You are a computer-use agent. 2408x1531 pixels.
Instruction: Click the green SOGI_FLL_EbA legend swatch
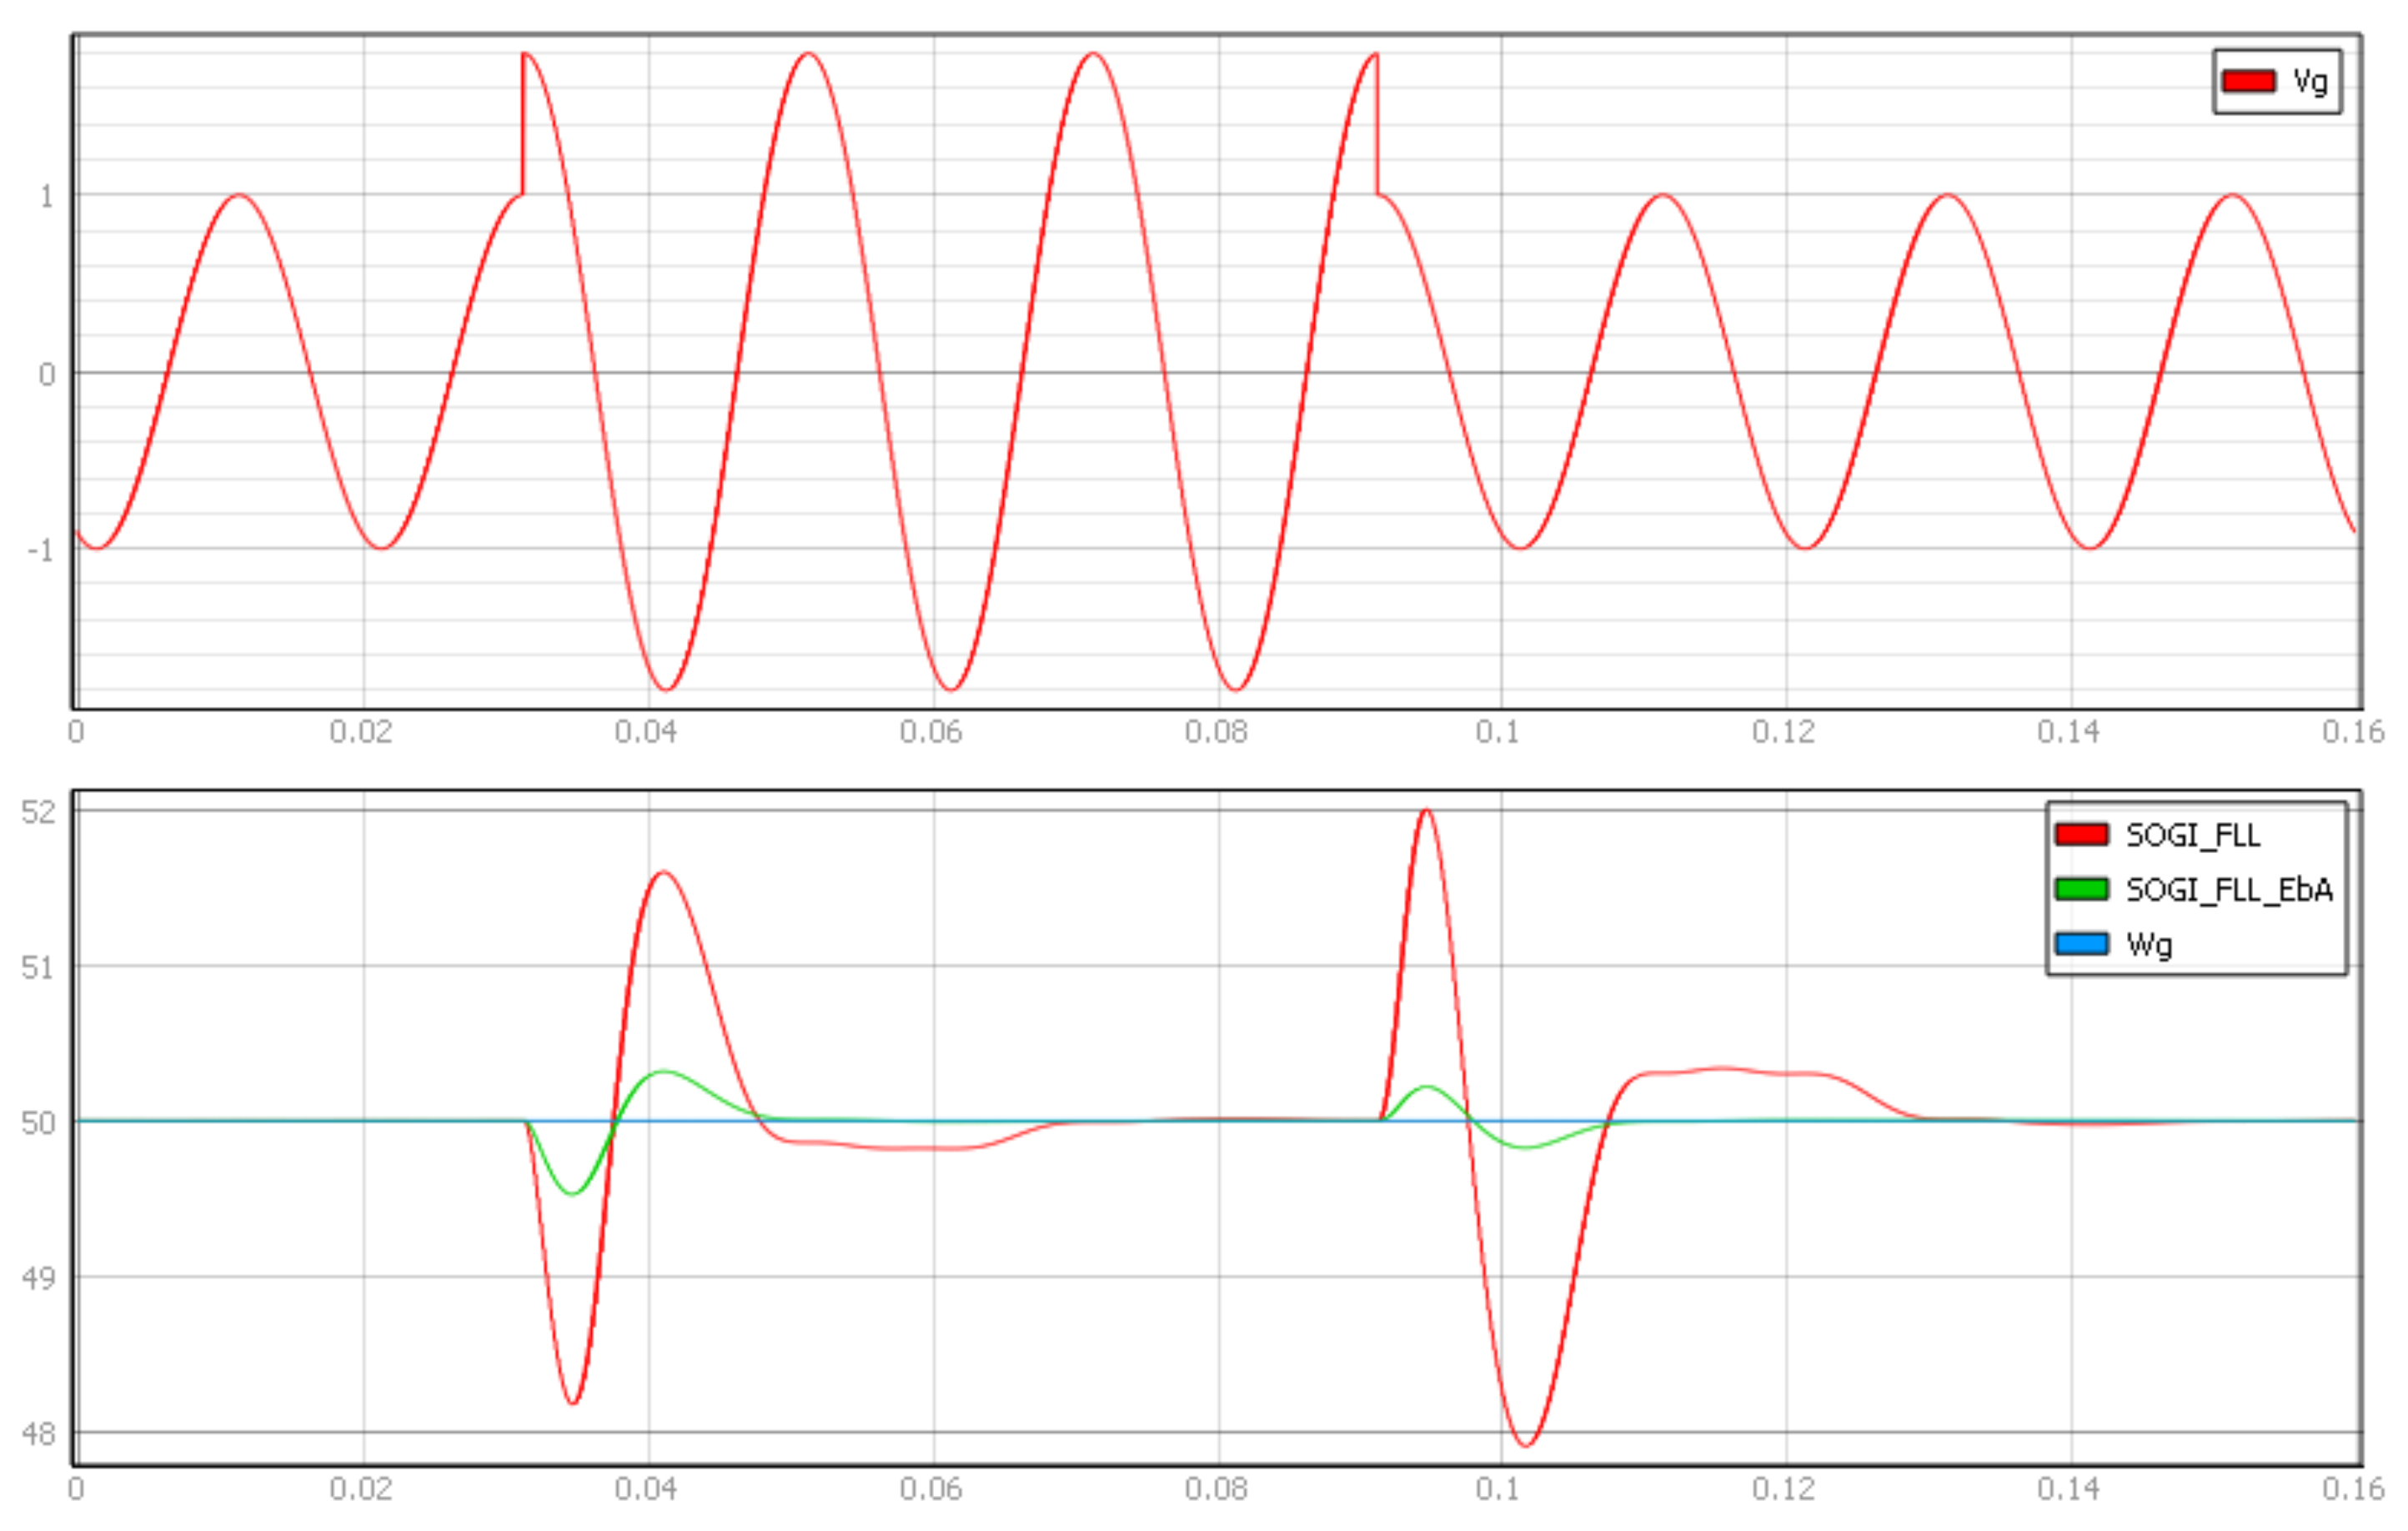(x=2082, y=889)
